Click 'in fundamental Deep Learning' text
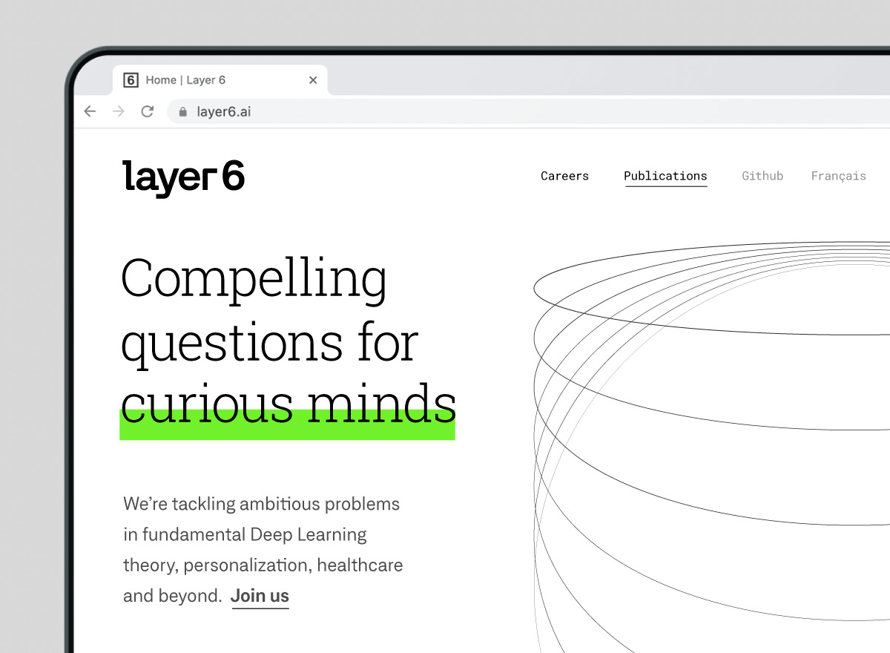This screenshot has width=890, height=653. tap(245, 535)
